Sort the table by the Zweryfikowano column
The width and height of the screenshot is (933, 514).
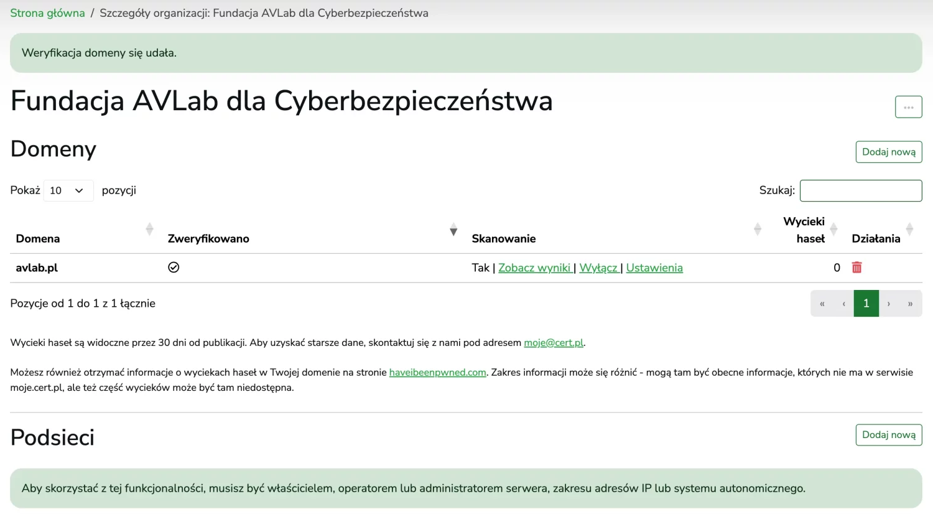click(x=453, y=229)
